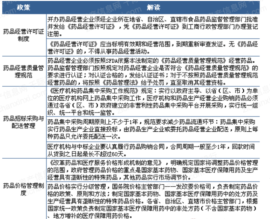Image resolution: width=270 pixels, height=219 pixels.
Task: Click the paragraph starting 药品集中采购周期原则上不少于1年
Action: point(153,129)
